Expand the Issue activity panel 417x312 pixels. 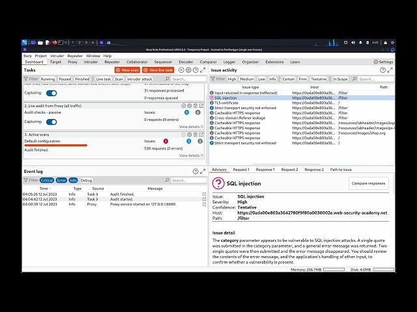(390, 70)
